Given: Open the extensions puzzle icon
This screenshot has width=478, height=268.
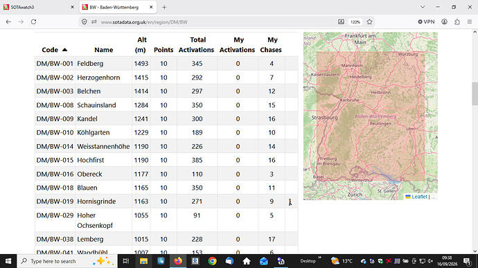Looking at the screenshot, I should (457, 21).
